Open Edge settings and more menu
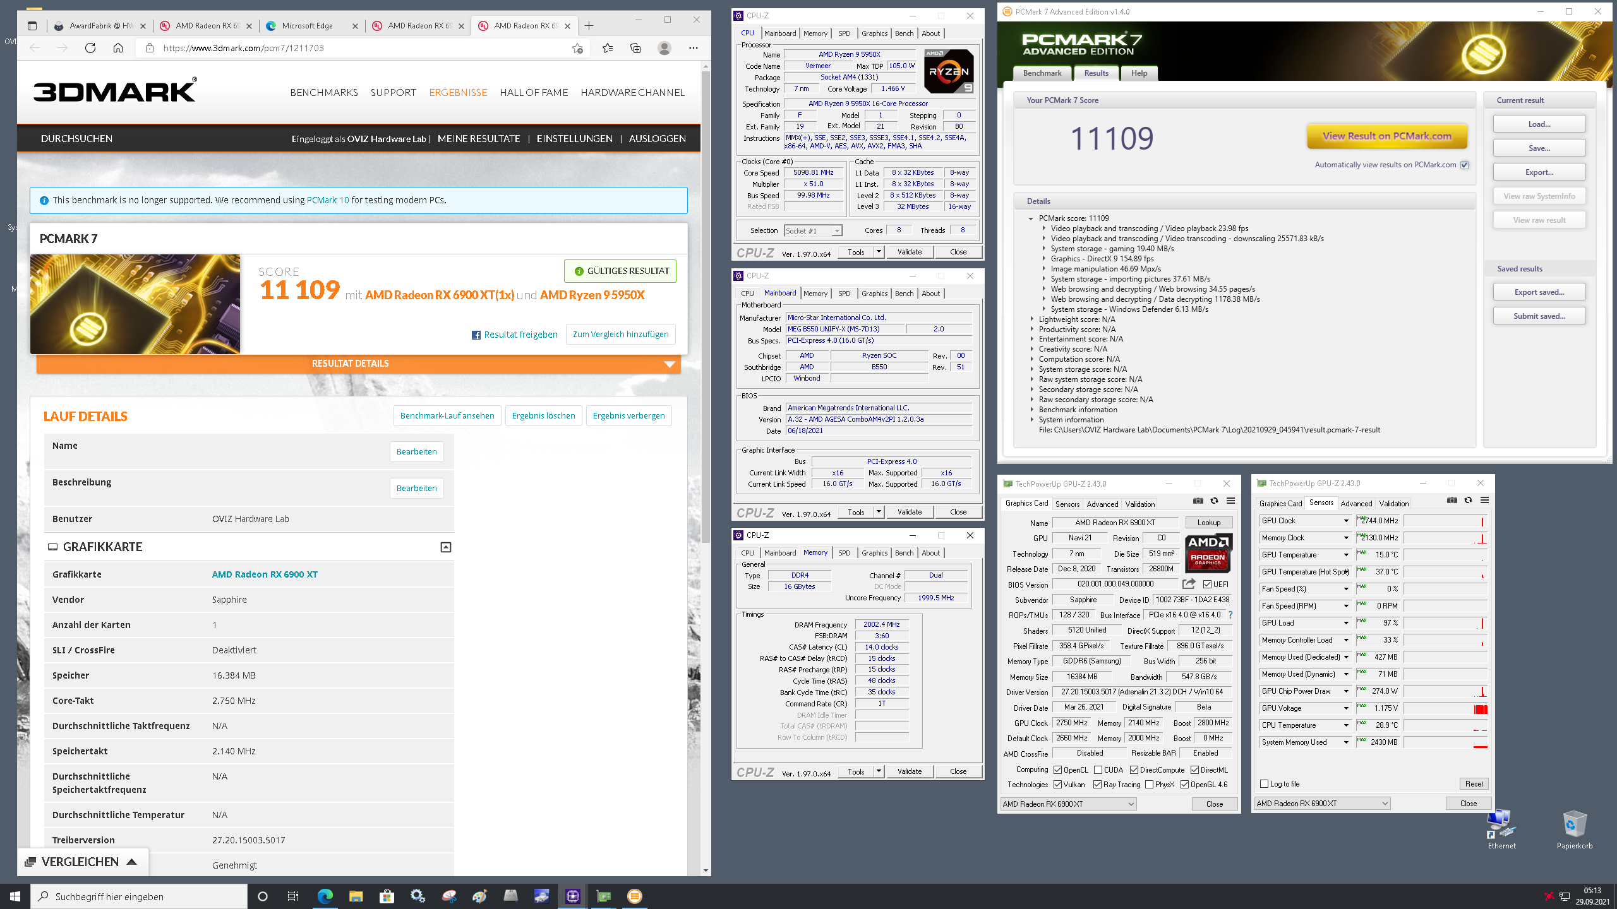 pos(694,48)
